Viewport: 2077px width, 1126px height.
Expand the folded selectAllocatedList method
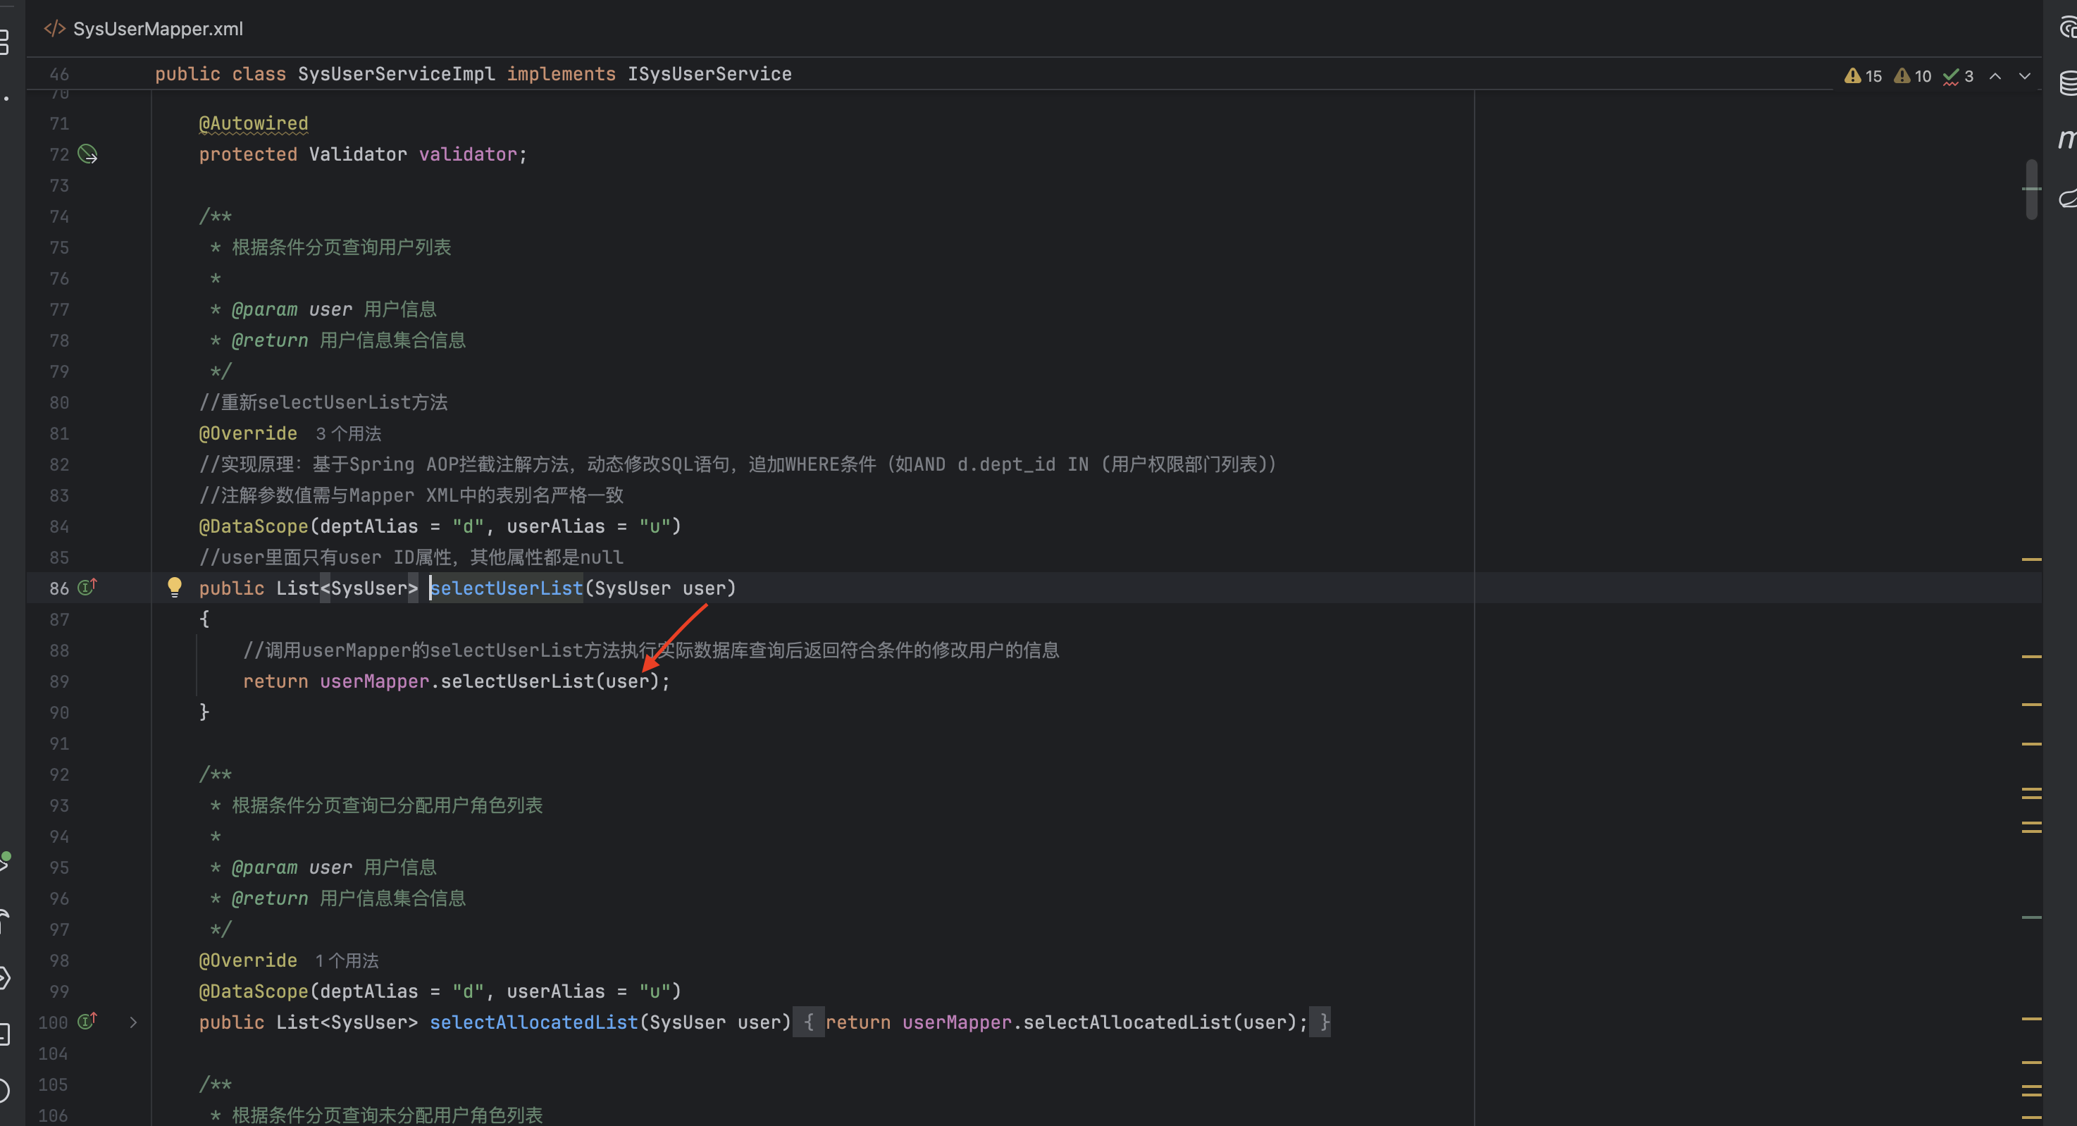pos(134,1022)
